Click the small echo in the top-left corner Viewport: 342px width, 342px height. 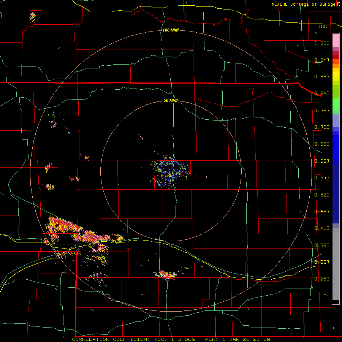(33, 17)
